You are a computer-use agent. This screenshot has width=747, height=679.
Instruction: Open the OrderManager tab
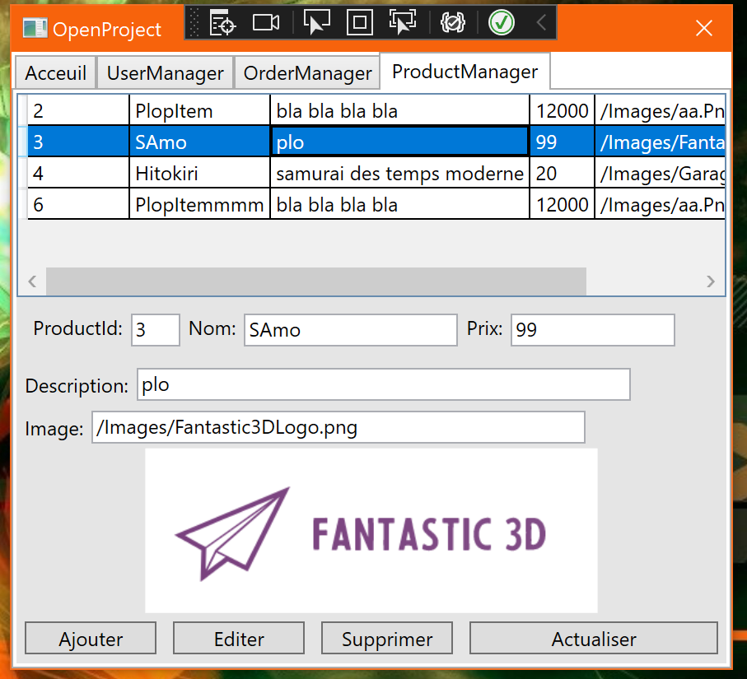307,72
